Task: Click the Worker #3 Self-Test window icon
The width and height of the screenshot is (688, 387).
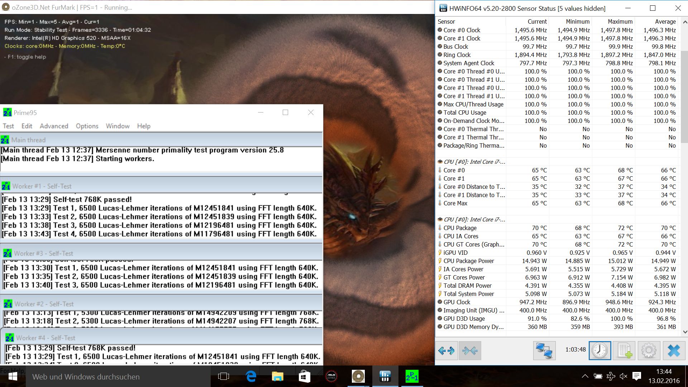Action: click(x=8, y=253)
